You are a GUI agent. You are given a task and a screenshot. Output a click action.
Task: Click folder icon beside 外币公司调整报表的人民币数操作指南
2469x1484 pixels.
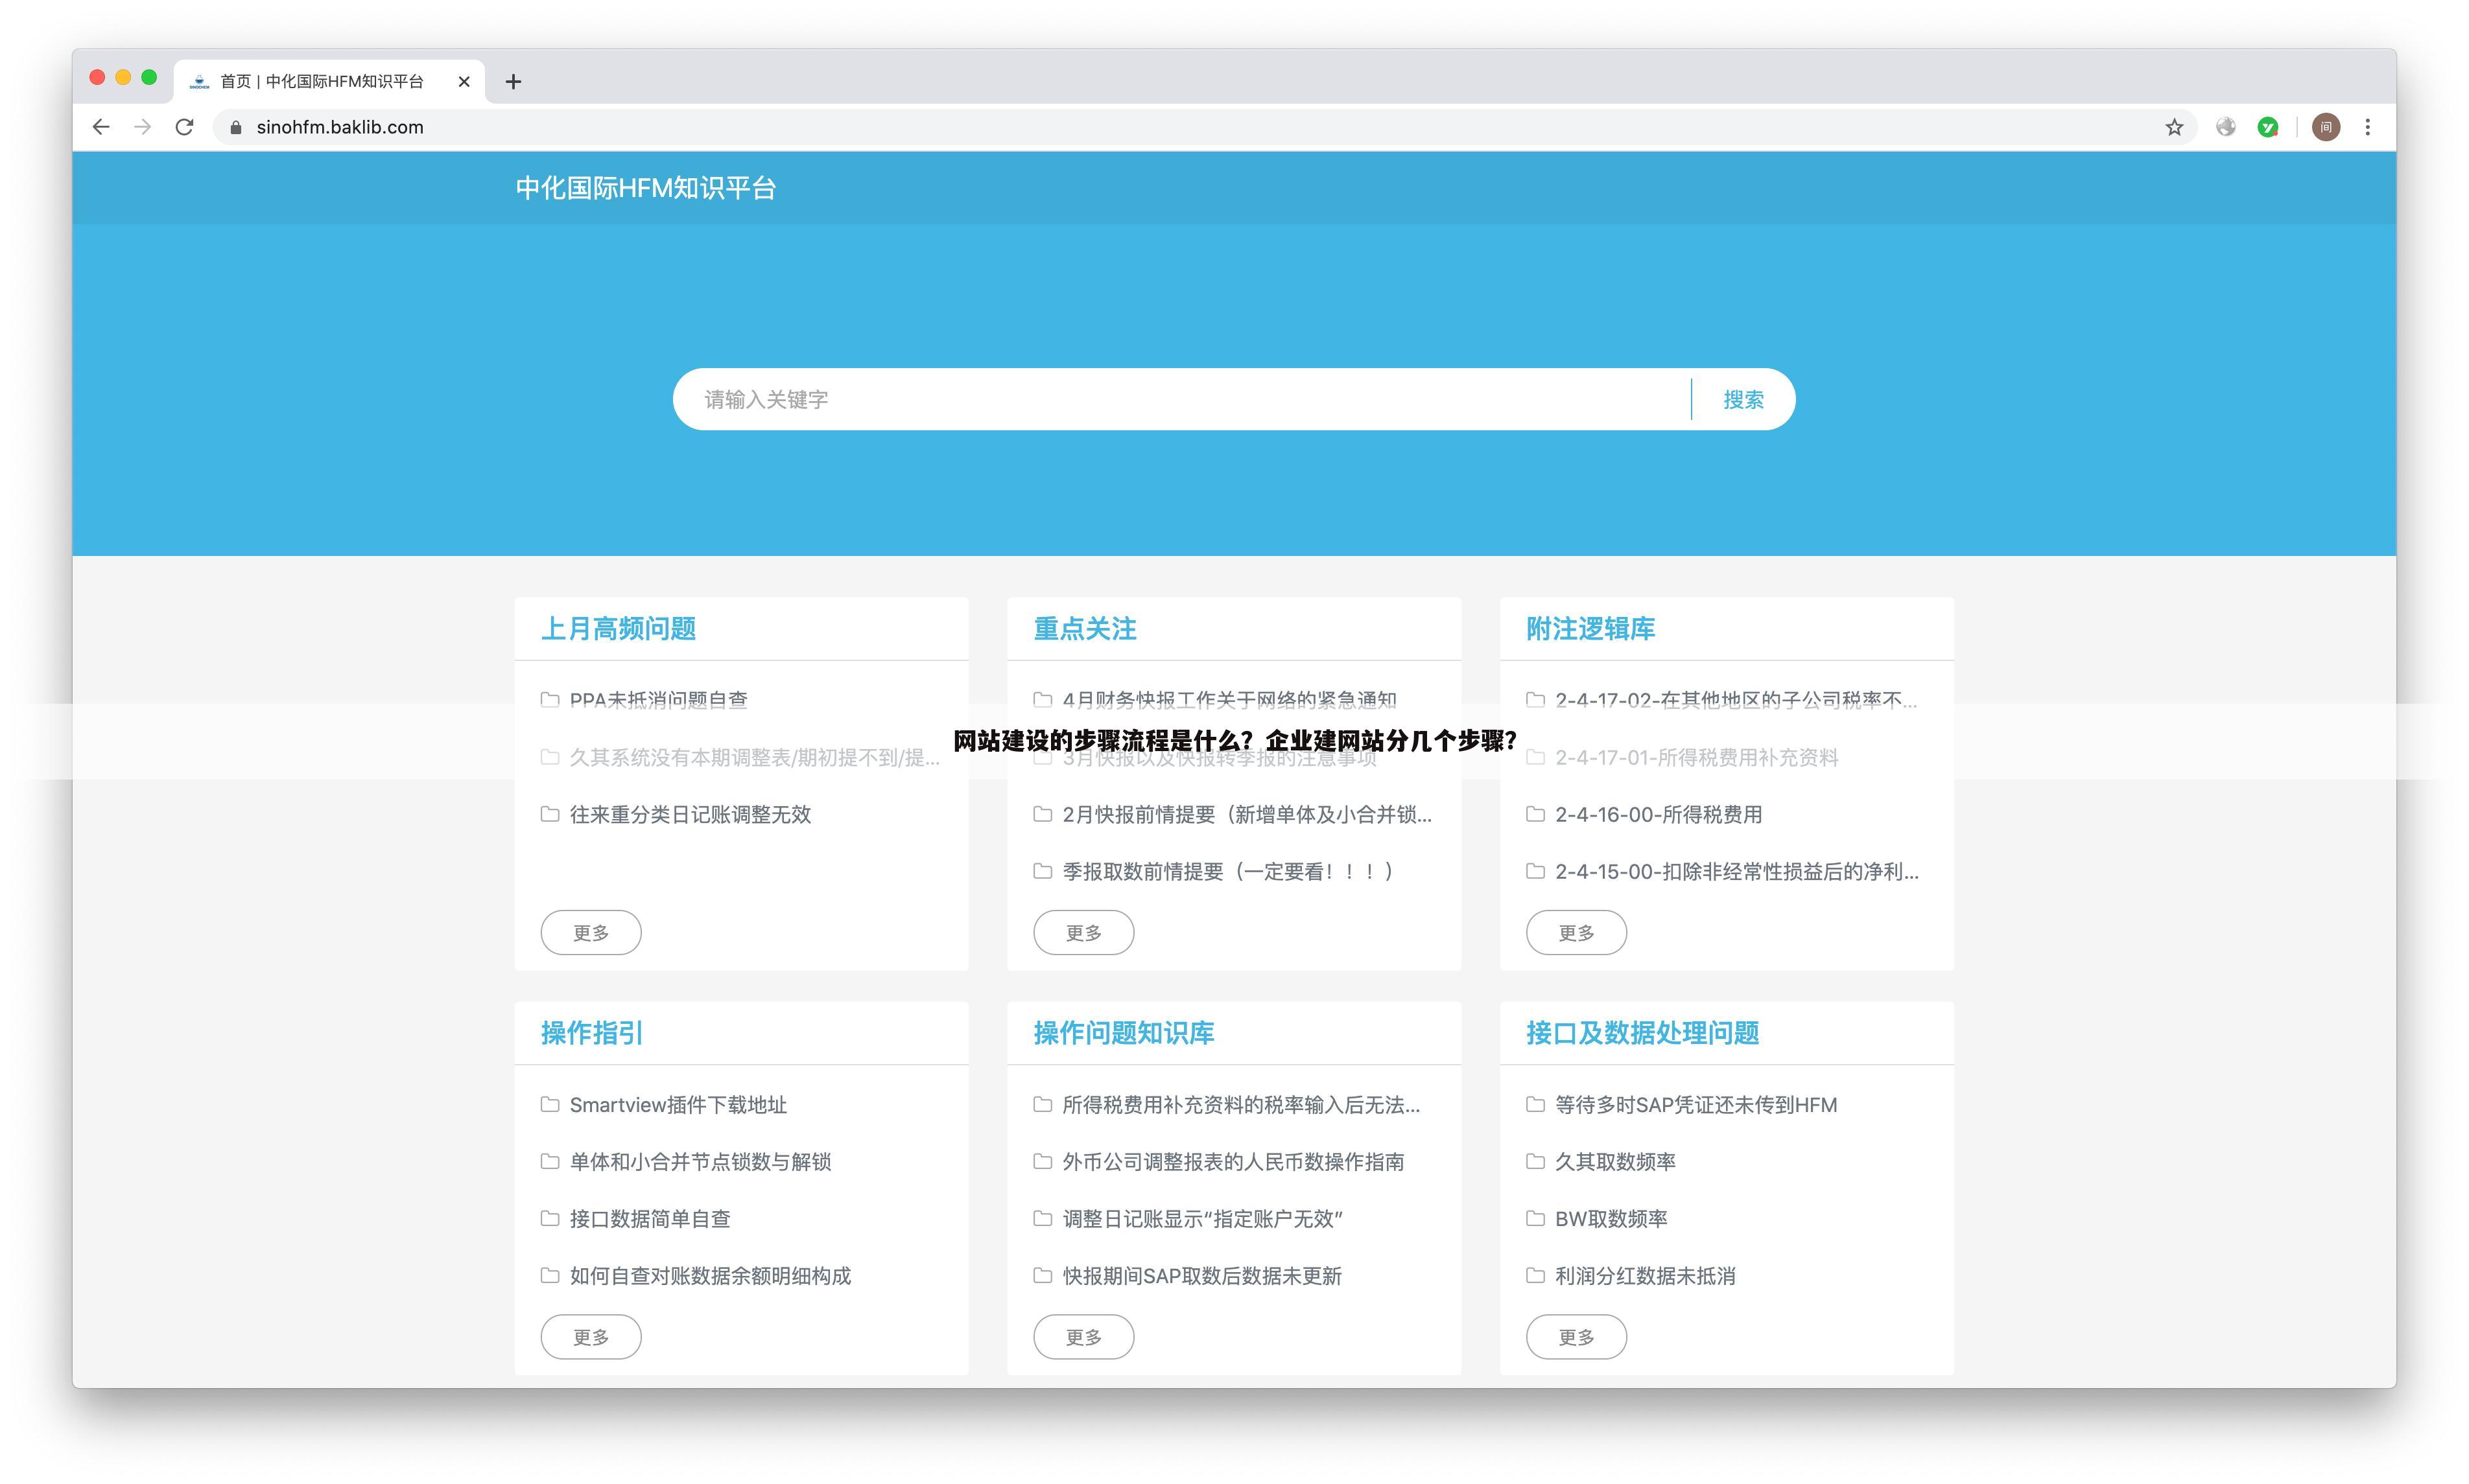coord(1043,1161)
